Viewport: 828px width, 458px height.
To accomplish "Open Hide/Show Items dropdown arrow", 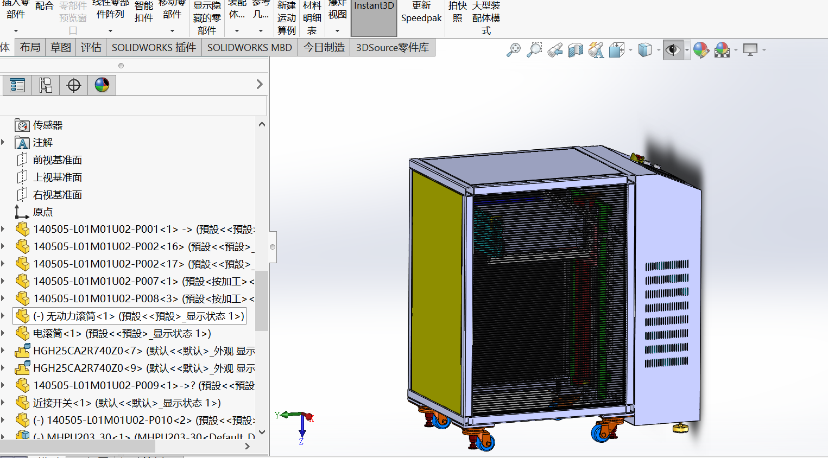I will point(687,50).
